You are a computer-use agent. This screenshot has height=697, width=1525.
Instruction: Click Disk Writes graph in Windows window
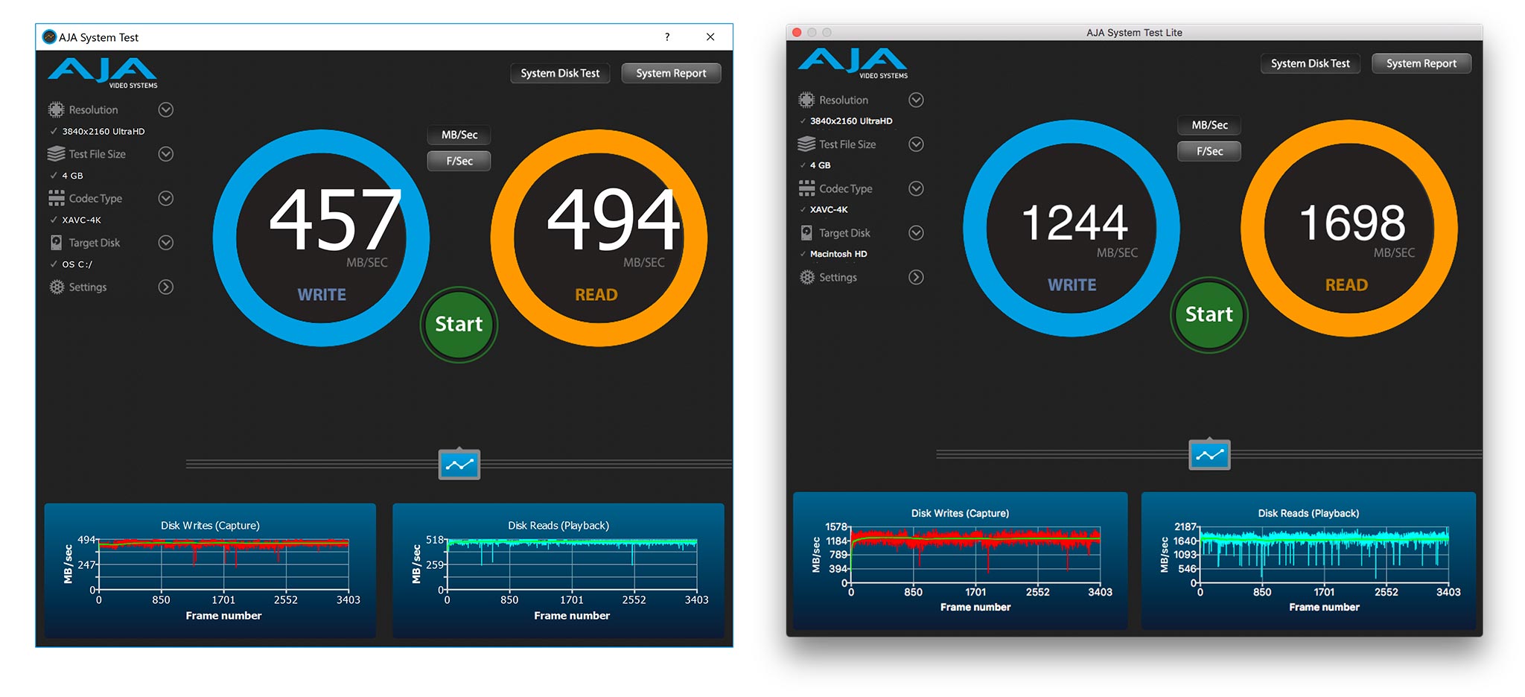point(210,570)
